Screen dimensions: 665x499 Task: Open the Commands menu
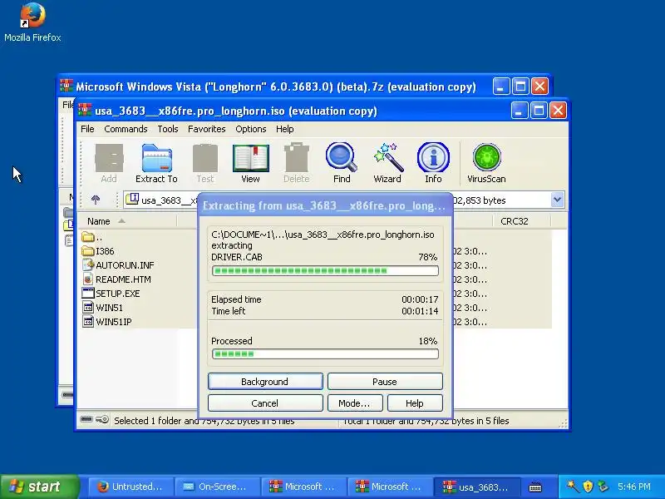[126, 129]
